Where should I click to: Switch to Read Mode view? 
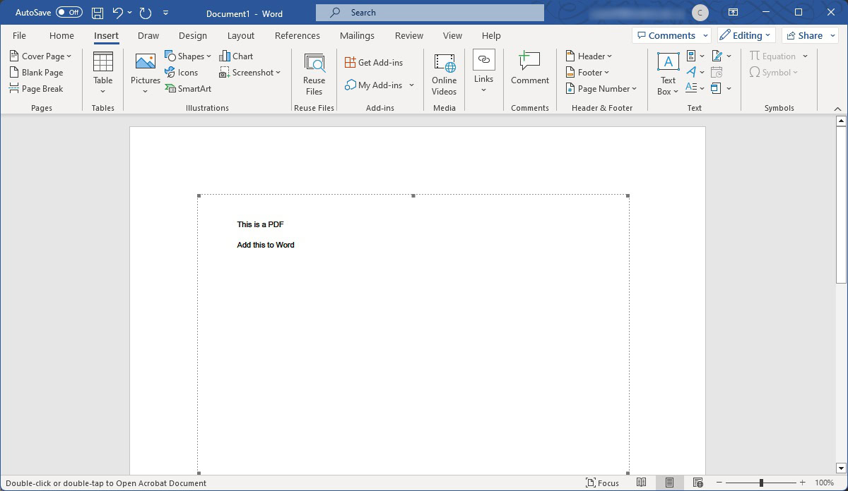pos(642,483)
